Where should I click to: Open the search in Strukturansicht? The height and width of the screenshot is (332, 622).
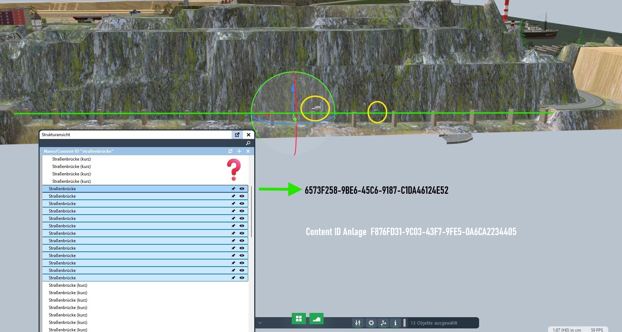248,143
